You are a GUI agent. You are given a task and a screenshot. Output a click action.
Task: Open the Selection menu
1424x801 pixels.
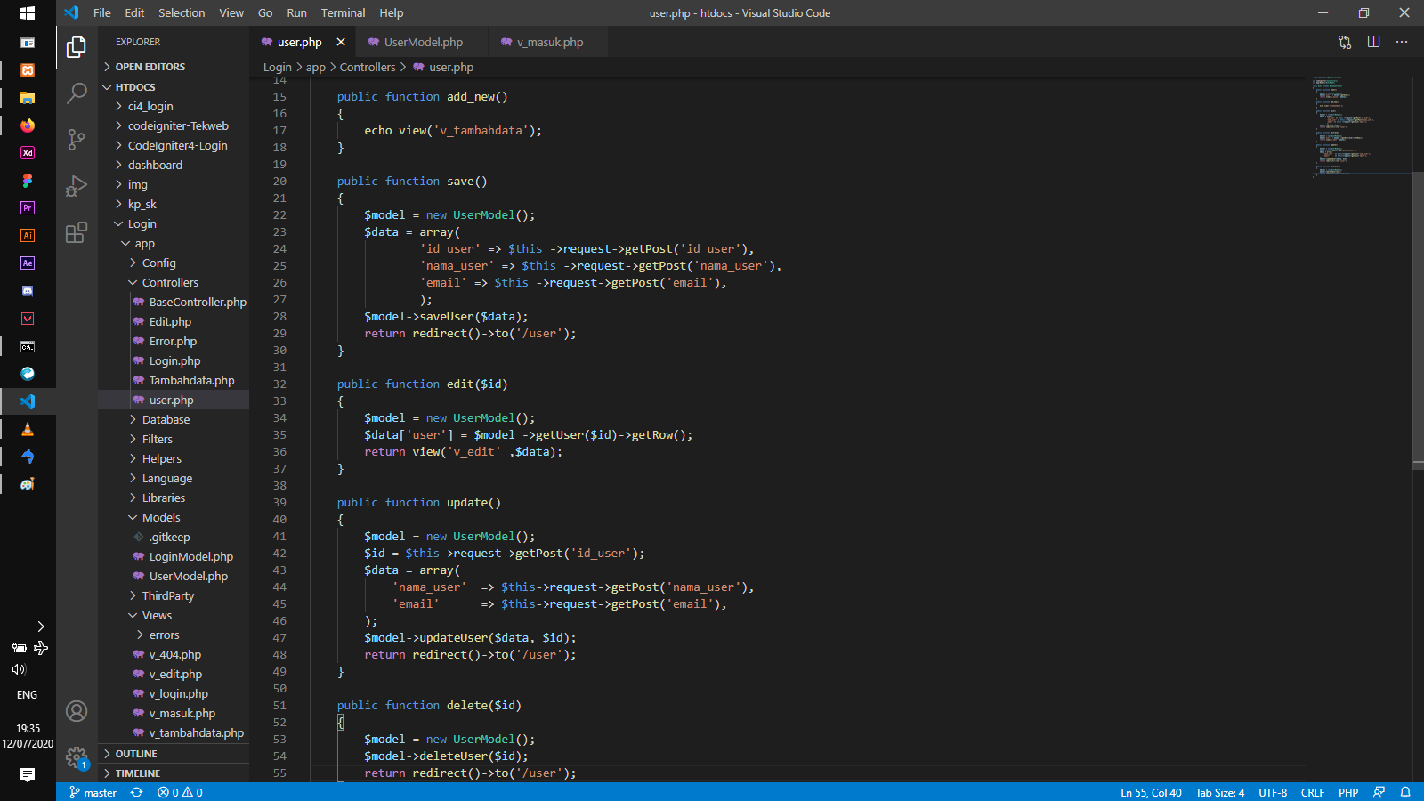[x=182, y=12]
